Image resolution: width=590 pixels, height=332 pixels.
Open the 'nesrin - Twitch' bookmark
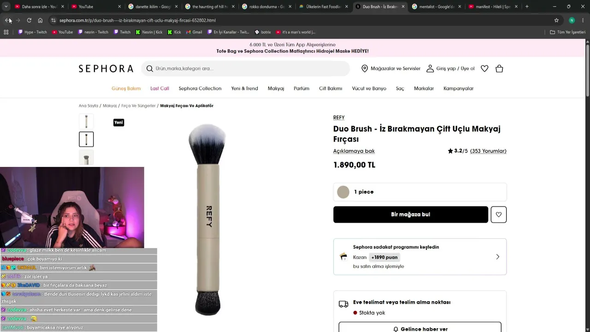point(93,32)
